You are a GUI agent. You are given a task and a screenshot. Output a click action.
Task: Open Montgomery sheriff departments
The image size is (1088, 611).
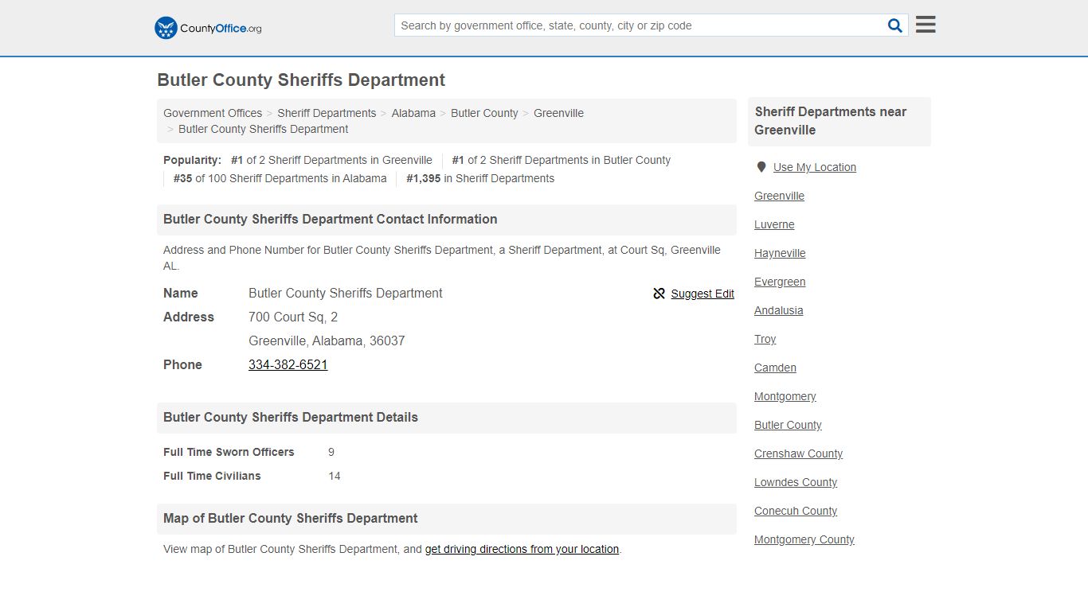(785, 396)
